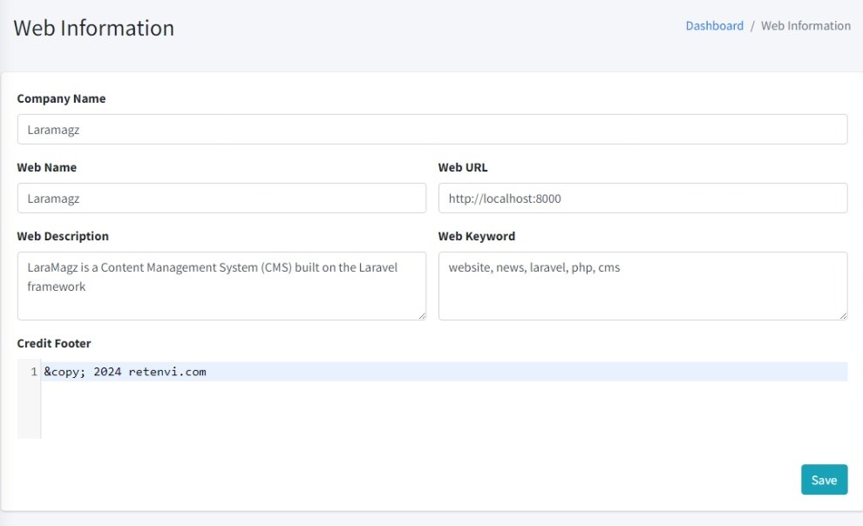This screenshot has width=863, height=526.
Task: Focus the Web Description textarea
Action: click(x=221, y=286)
